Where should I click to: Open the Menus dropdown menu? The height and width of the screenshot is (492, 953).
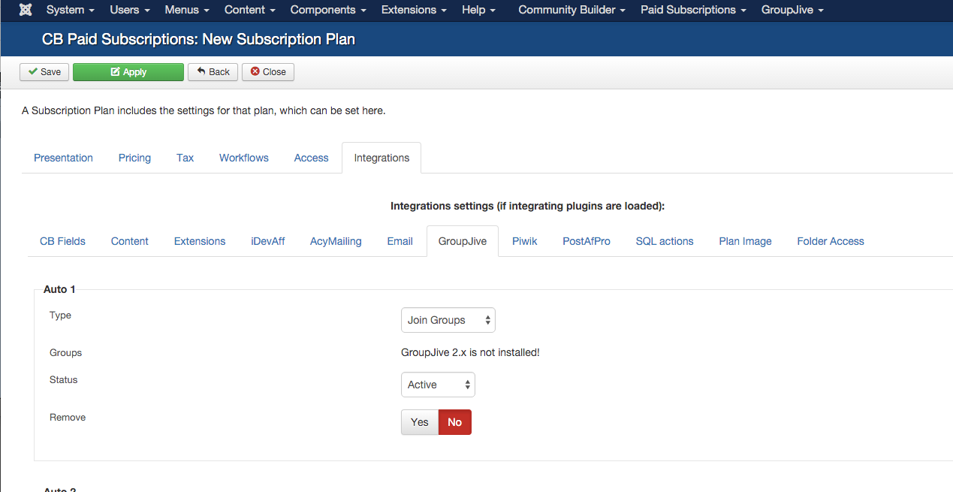coord(187,10)
